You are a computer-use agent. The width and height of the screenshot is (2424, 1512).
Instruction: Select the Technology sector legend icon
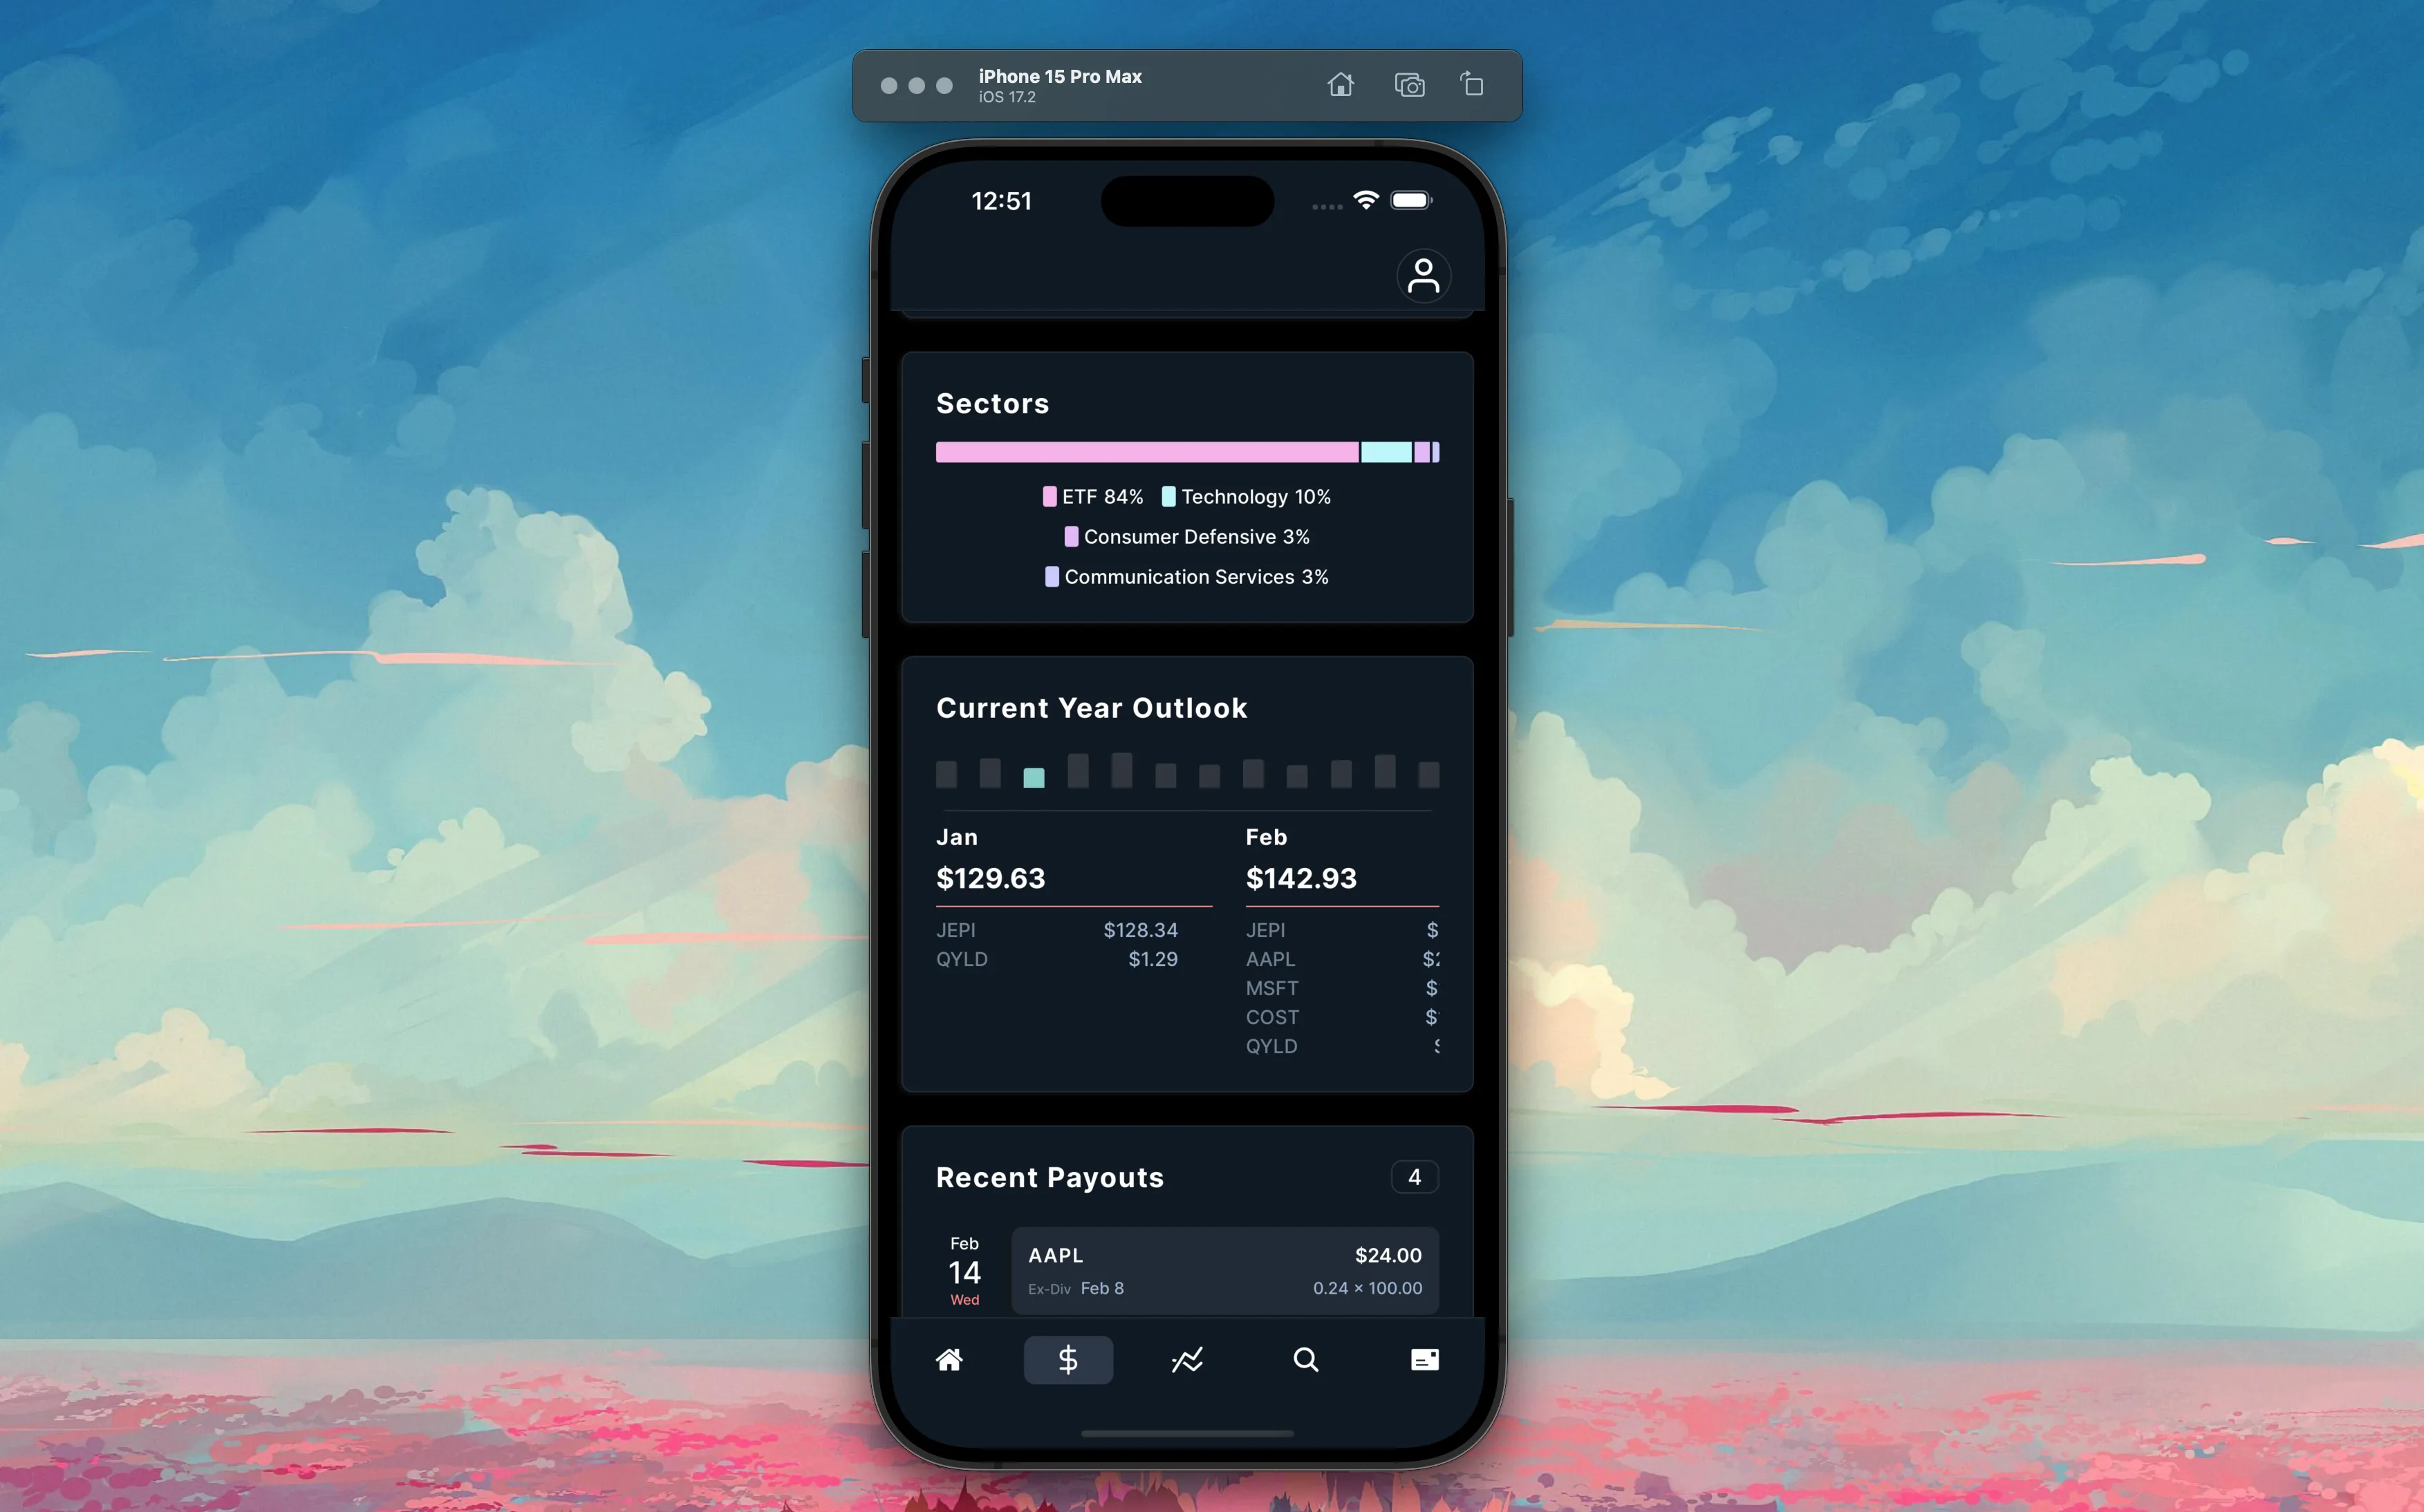pos(1168,496)
